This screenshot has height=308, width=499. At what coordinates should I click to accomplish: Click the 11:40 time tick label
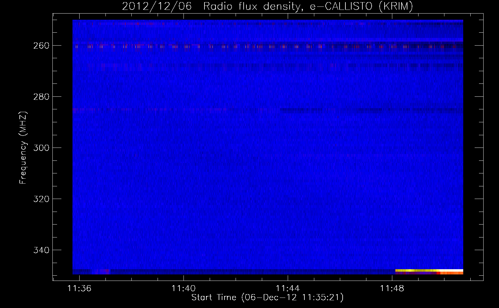[x=184, y=289]
